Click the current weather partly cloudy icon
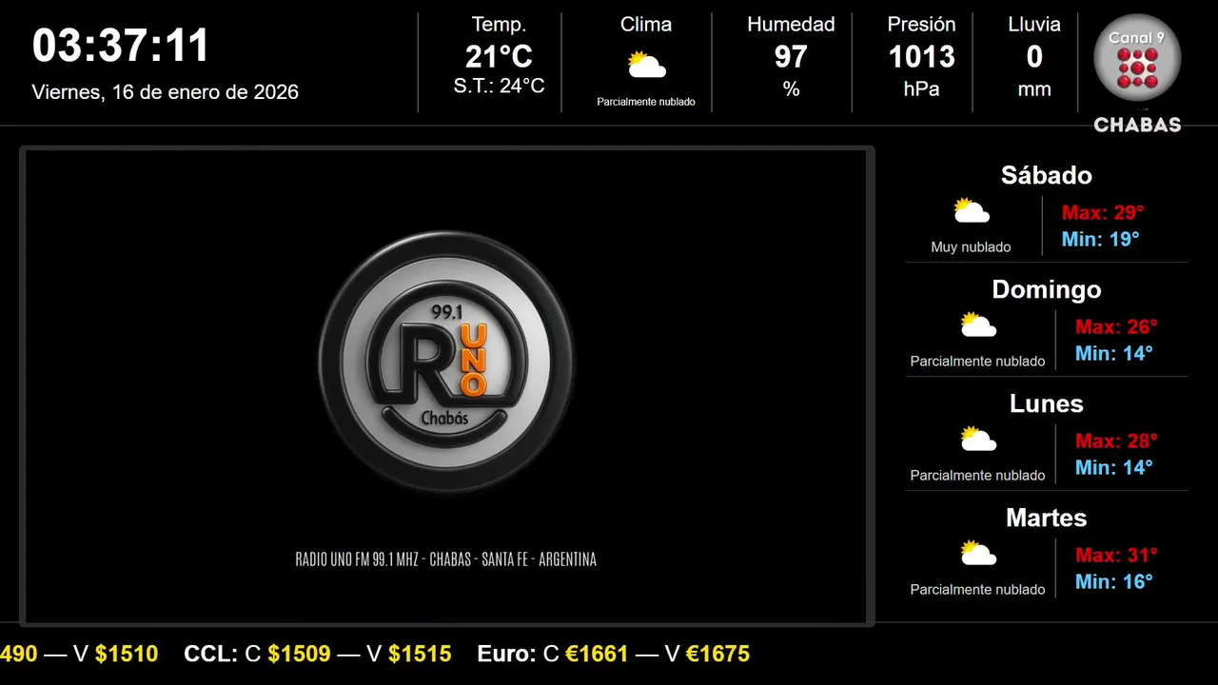Viewport: 1218px width, 685px height. [x=646, y=66]
